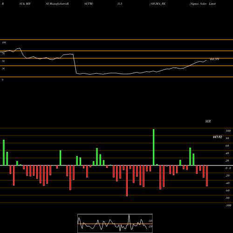Click the -100 label on MR axis

click(228, 206)
